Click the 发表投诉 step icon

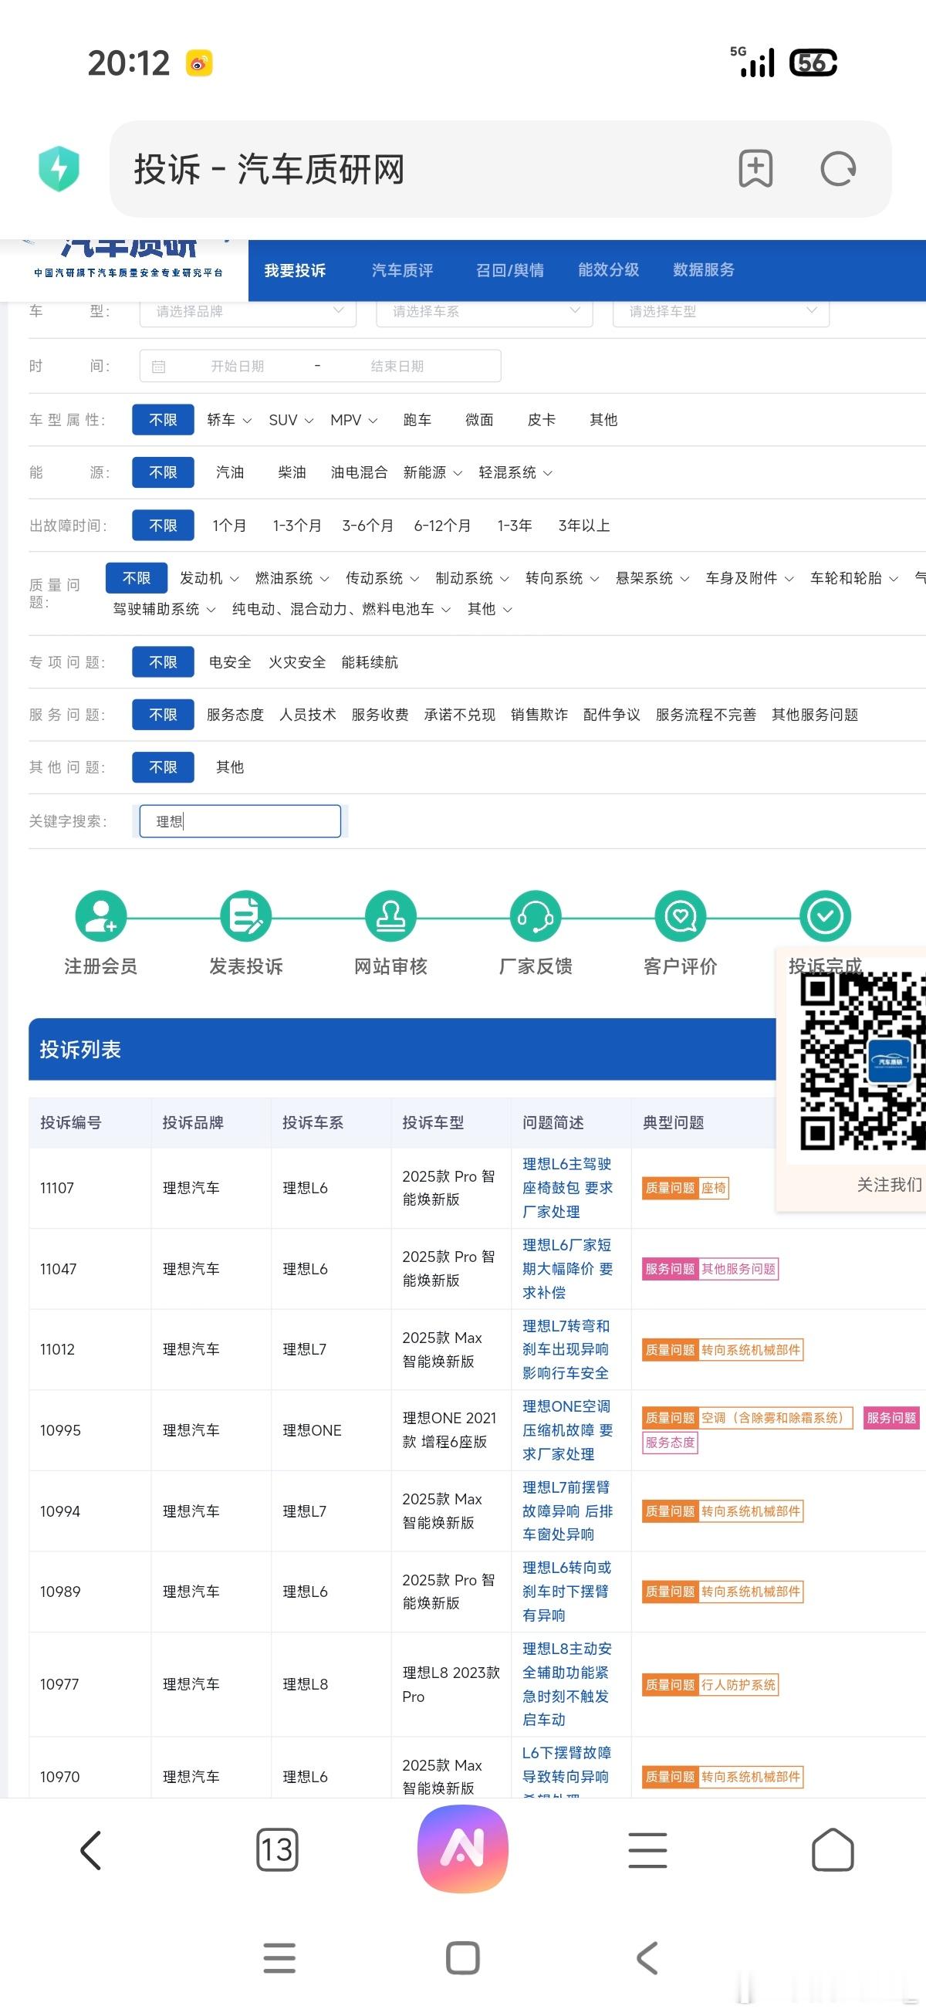246,916
